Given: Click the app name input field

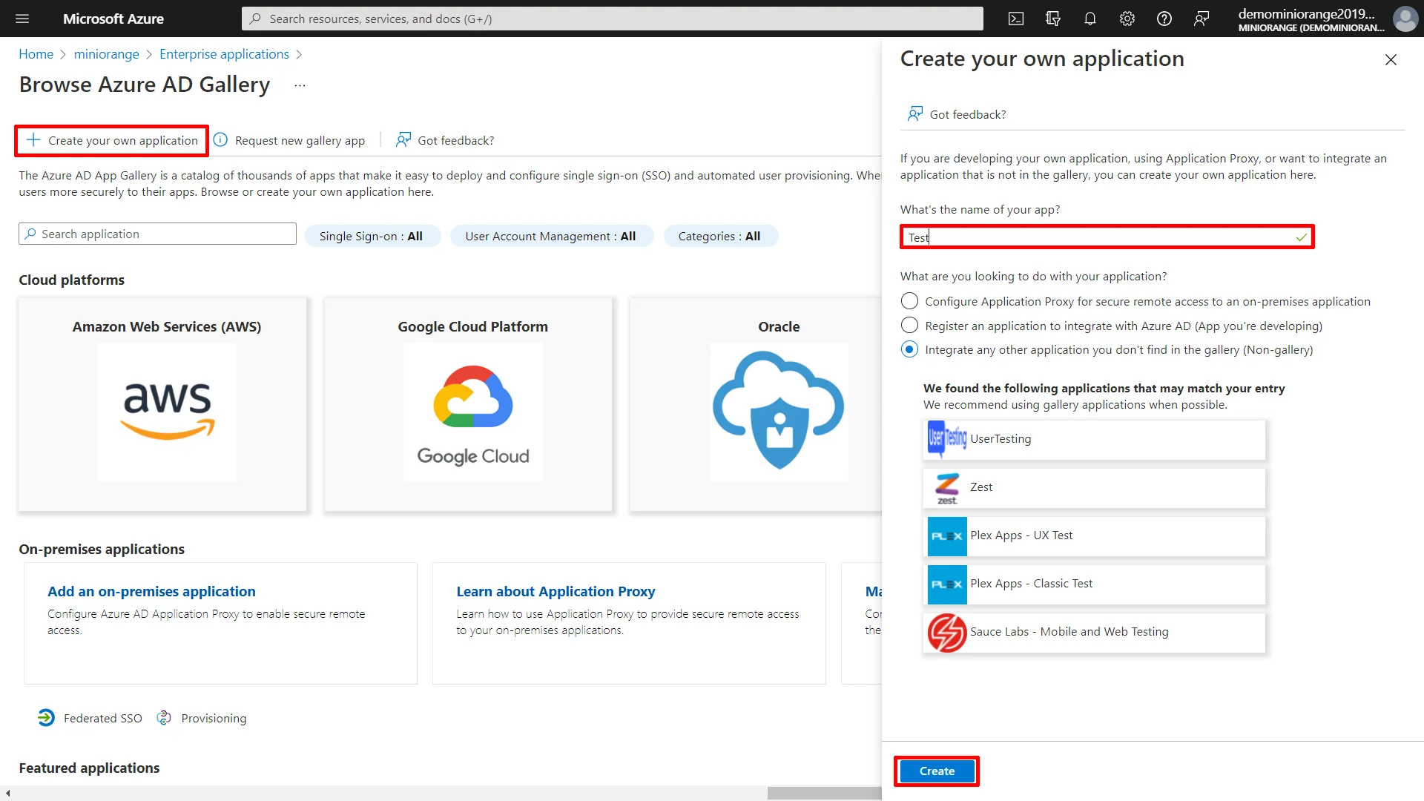Looking at the screenshot, I should [x=1105, y=237].
